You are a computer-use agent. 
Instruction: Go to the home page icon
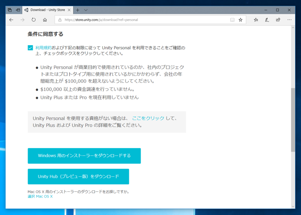pyautogui.click(x=45, y=20)
